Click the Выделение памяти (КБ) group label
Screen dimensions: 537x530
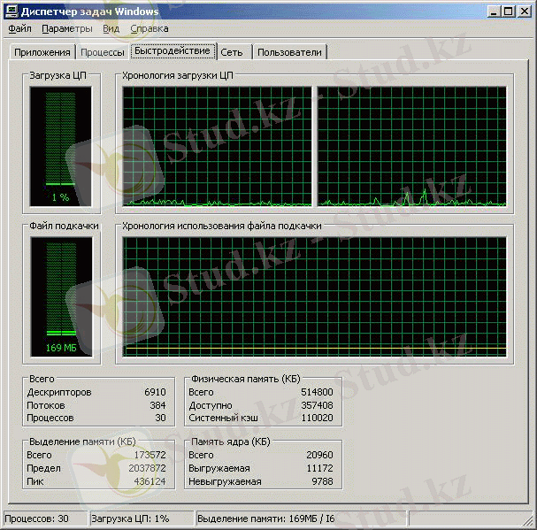click(82, 442)
